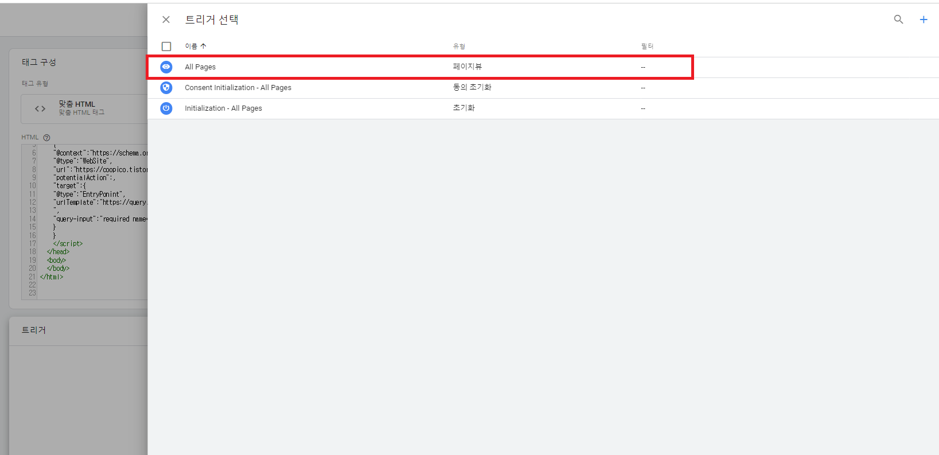
Task: Click the All Pages pageview eye icon
Action: tap(166, 67)
